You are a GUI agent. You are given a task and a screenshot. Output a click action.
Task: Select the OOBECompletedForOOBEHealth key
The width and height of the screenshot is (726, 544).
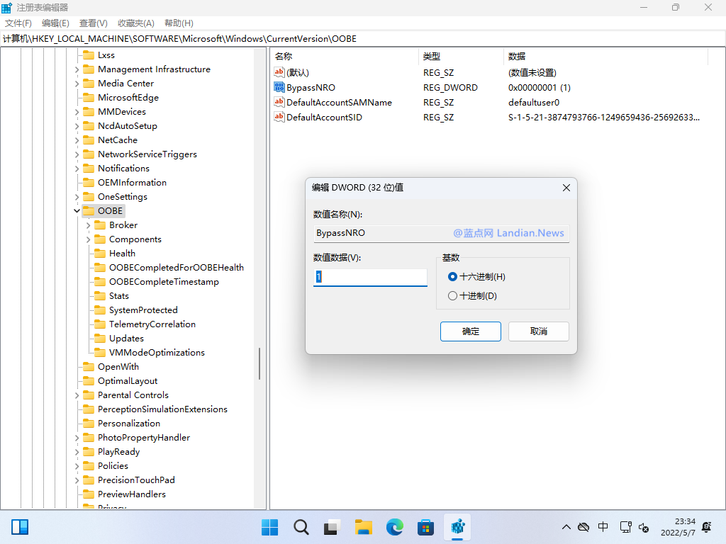click(177, 267)
